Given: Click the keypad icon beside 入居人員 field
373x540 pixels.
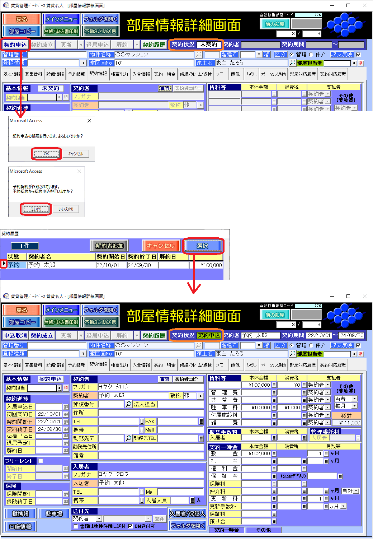Looking at the screenshot, I should [x=192, y=501].
